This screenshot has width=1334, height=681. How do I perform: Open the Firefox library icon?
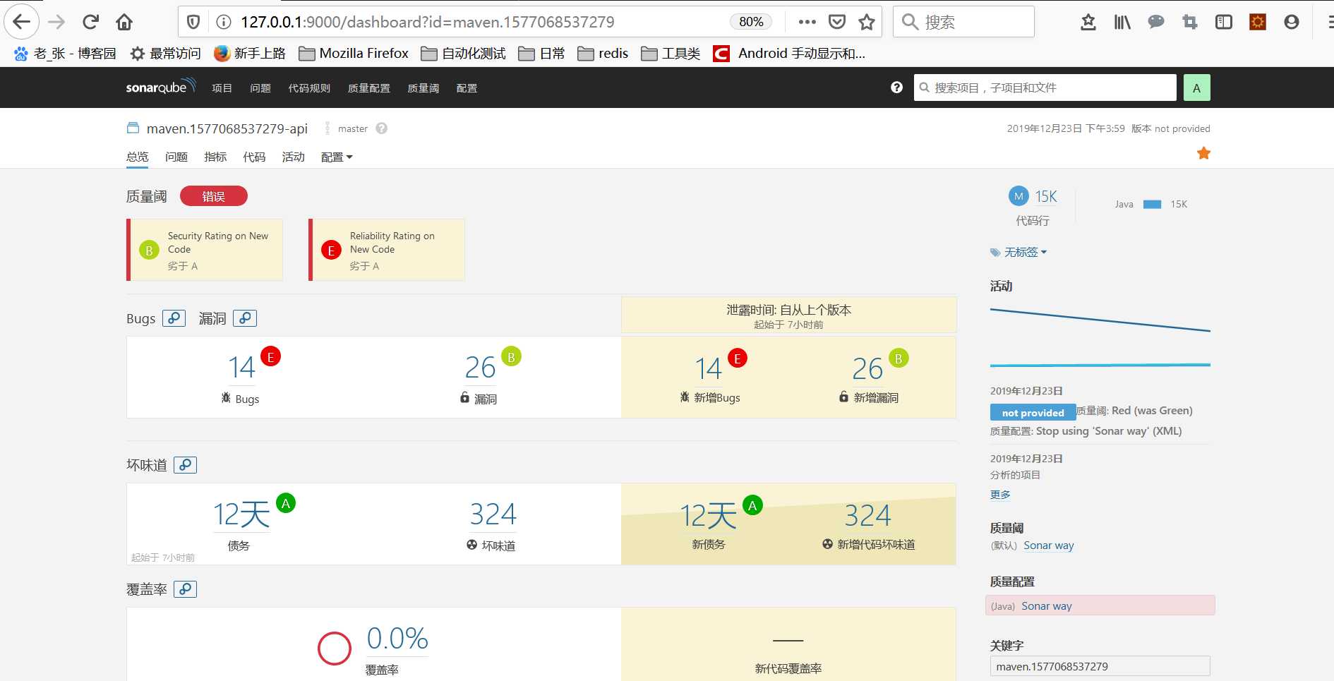1122,22
